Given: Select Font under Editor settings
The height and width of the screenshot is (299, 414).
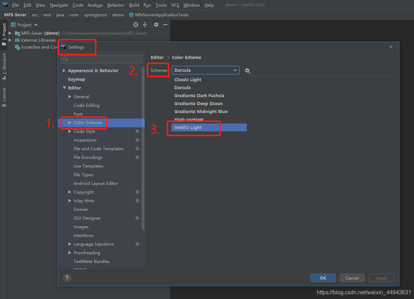Looking at the screenshot, I should pos(78,114).
